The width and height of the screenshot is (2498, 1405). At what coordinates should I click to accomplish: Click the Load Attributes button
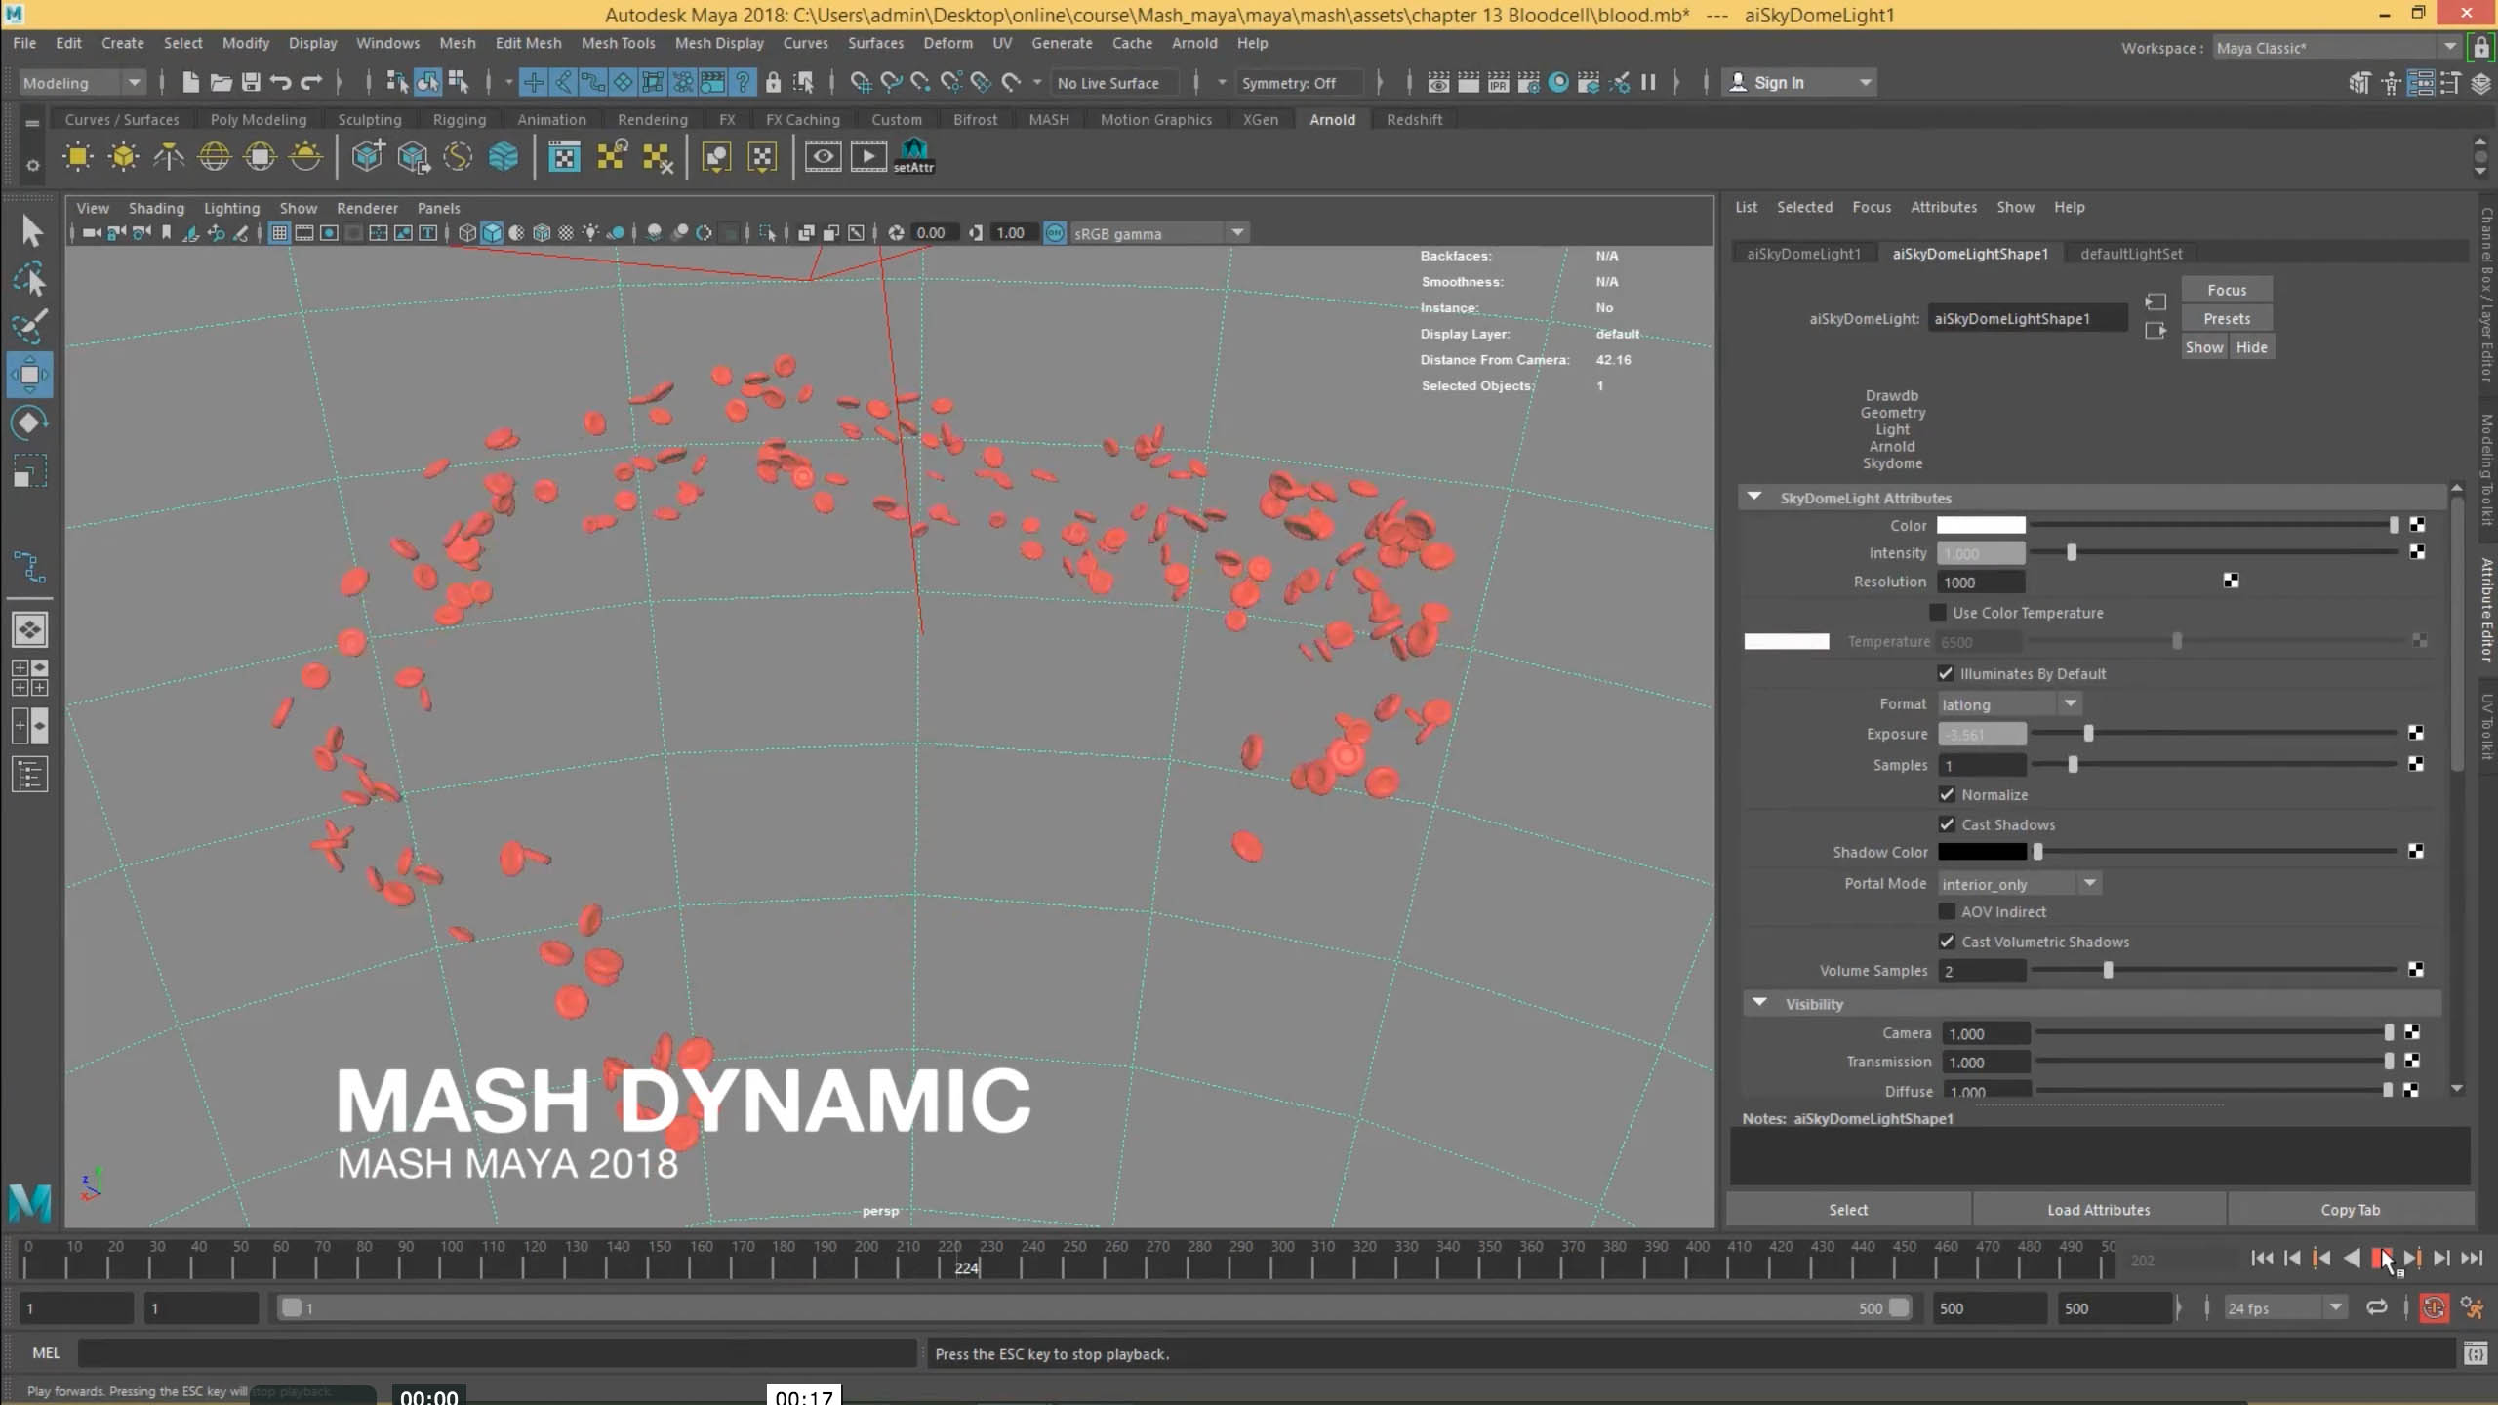2098,1210
